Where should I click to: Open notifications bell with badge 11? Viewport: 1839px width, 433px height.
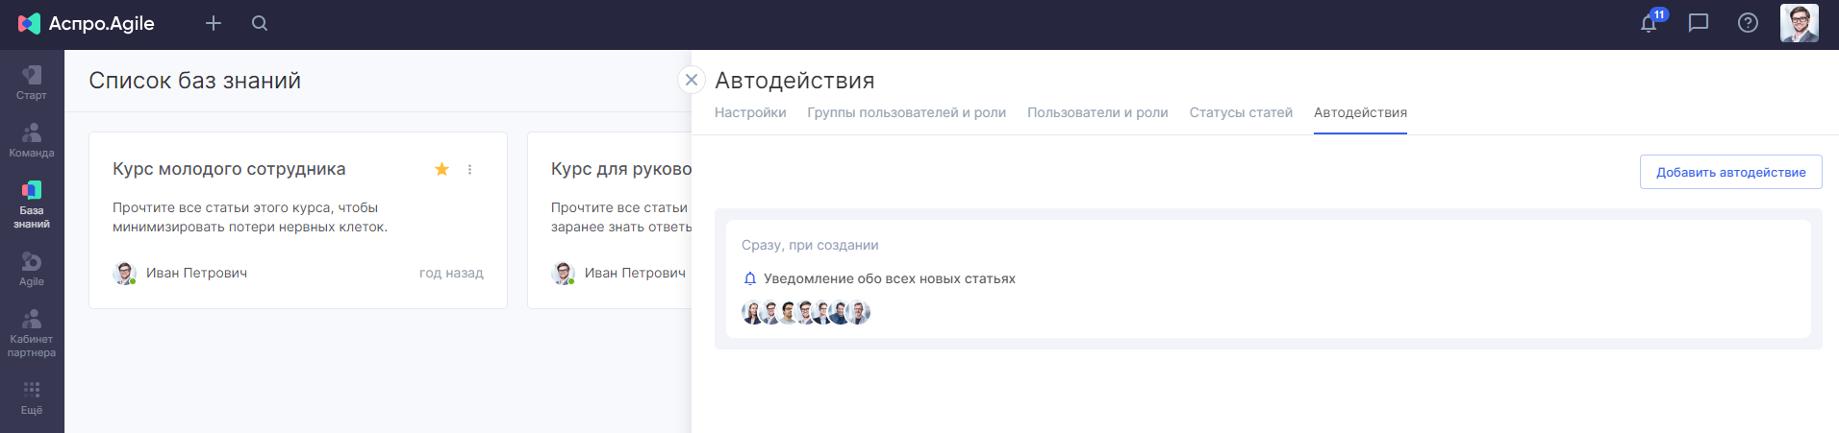tap(1650, 22)
